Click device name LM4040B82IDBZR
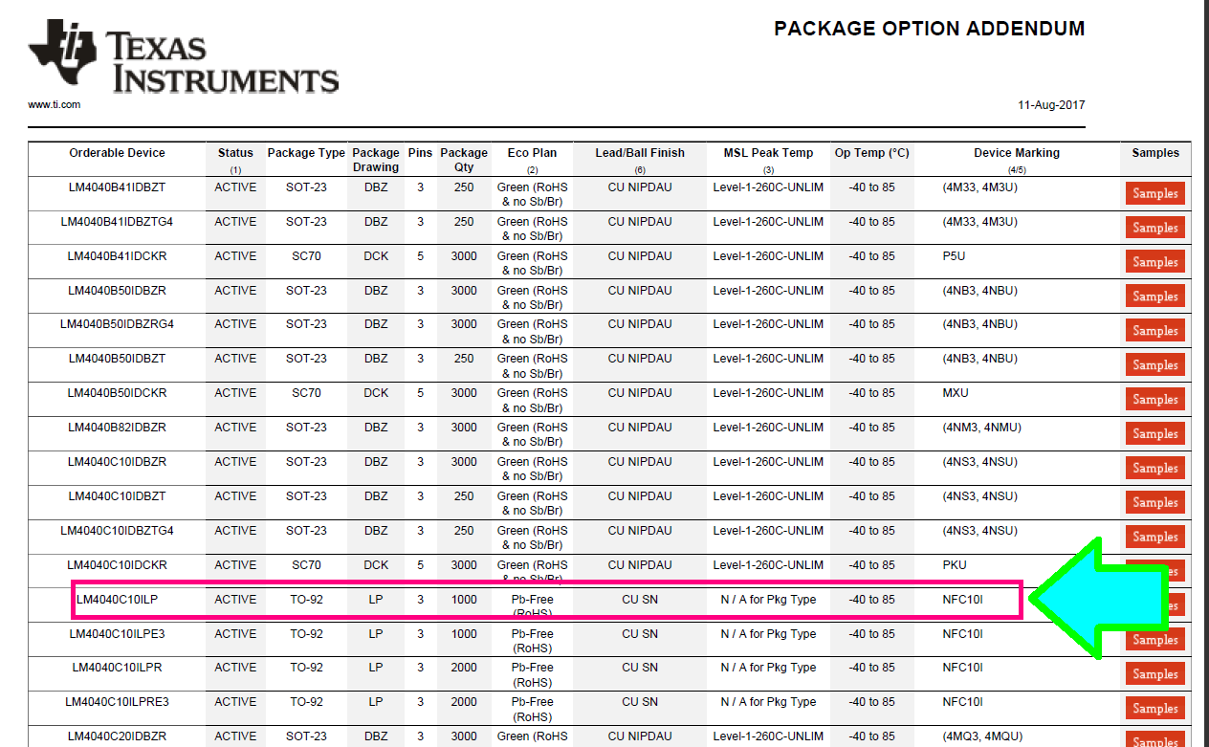 [117, 428]
